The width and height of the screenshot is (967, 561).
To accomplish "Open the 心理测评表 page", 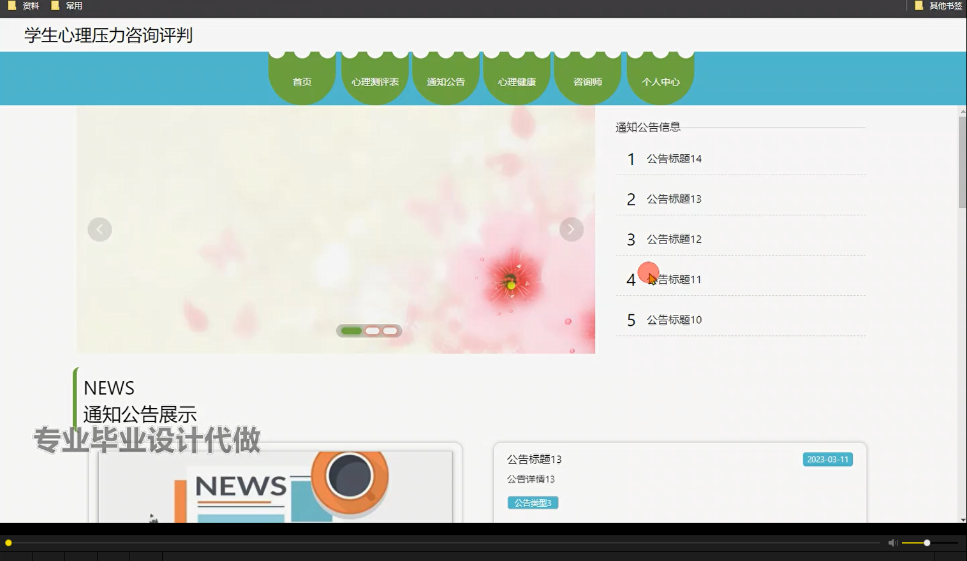I will click(374, 81).
